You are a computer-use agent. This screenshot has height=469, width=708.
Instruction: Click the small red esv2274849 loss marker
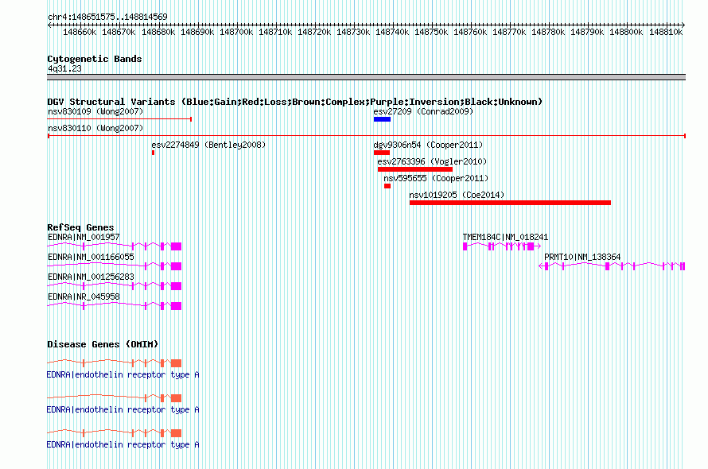(153, 153)
